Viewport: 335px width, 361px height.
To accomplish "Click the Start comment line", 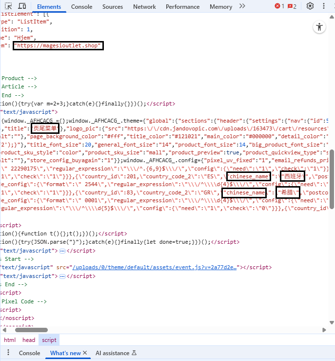I will [x=17, y=259].
